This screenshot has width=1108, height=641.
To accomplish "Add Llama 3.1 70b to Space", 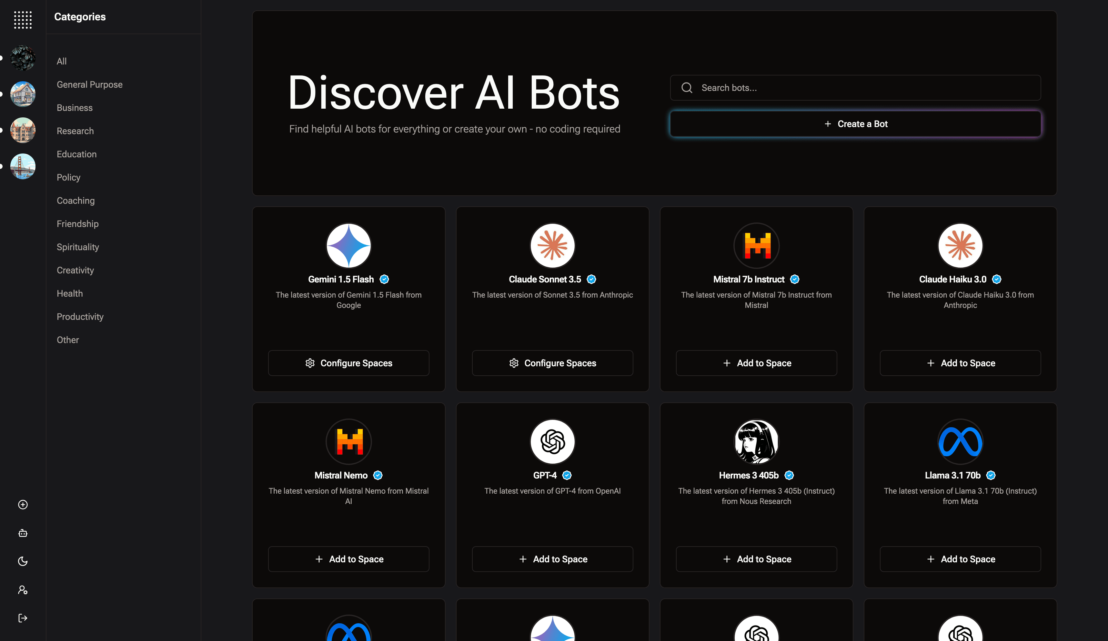I will [960, 559].
